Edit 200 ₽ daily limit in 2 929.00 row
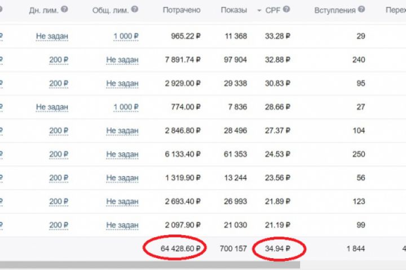The width and height of the screenshot is (406, 270). pyautogui.click(x=59, y=84)
